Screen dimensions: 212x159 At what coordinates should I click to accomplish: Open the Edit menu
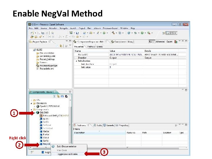pos(37,28)
